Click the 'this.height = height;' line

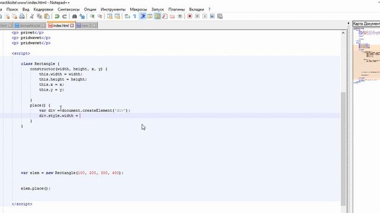[x=63, y=79]
